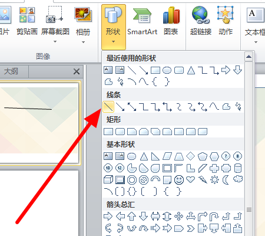Select the scribble tool under 线条
Screen dimensions: 265x236
(238, 107)
